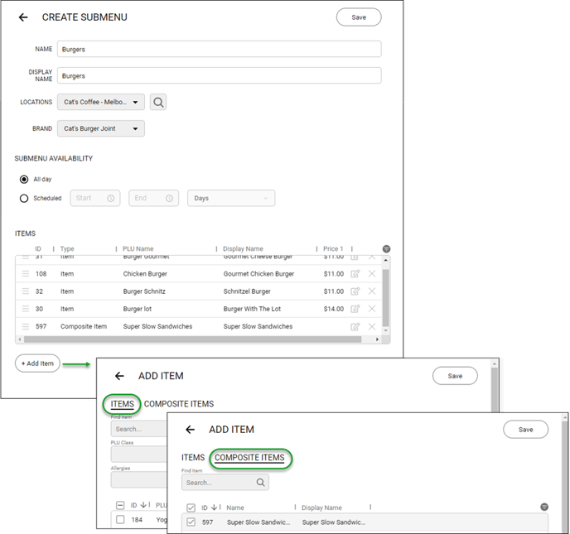Click the PLU Name column header

138,249
